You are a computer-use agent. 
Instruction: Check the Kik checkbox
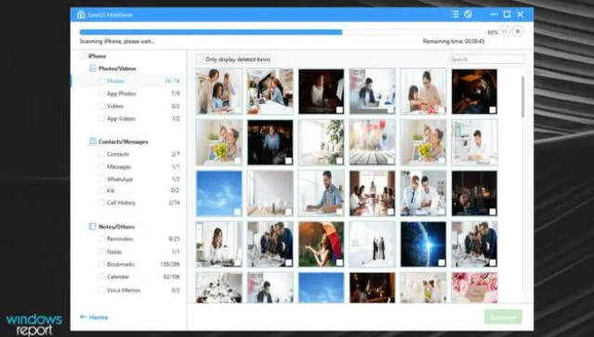click(101, 190)
